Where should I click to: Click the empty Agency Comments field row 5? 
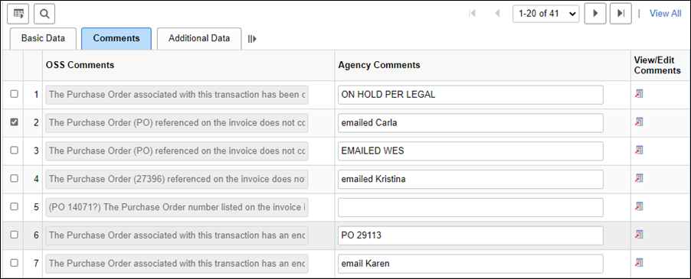pyautogui.click(x=470, y=207)
